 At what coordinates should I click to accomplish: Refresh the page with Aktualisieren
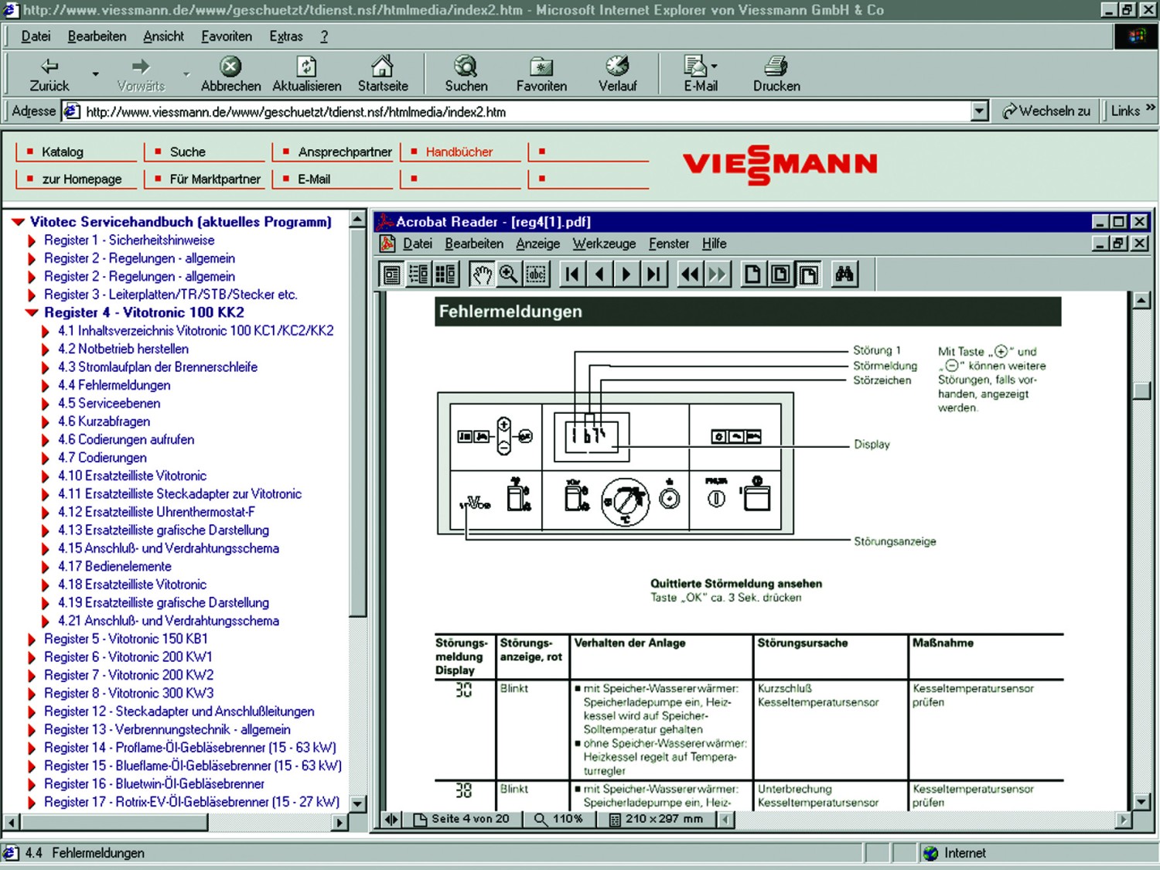[306, 75]
